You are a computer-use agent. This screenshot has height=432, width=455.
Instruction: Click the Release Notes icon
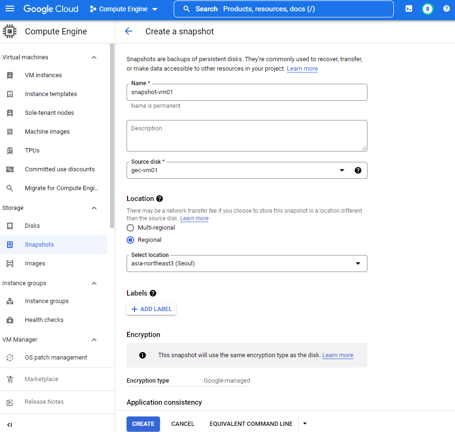tap(10, 402)
